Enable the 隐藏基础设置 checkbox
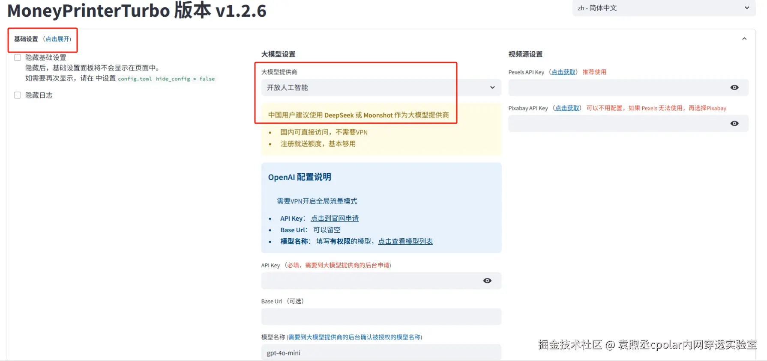Viewport: 767px width, 361px height. [x=18, y=57]
